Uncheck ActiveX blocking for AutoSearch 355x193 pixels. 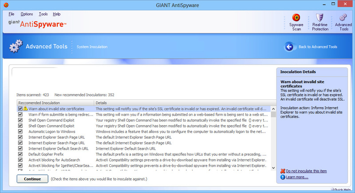(20, 160)
